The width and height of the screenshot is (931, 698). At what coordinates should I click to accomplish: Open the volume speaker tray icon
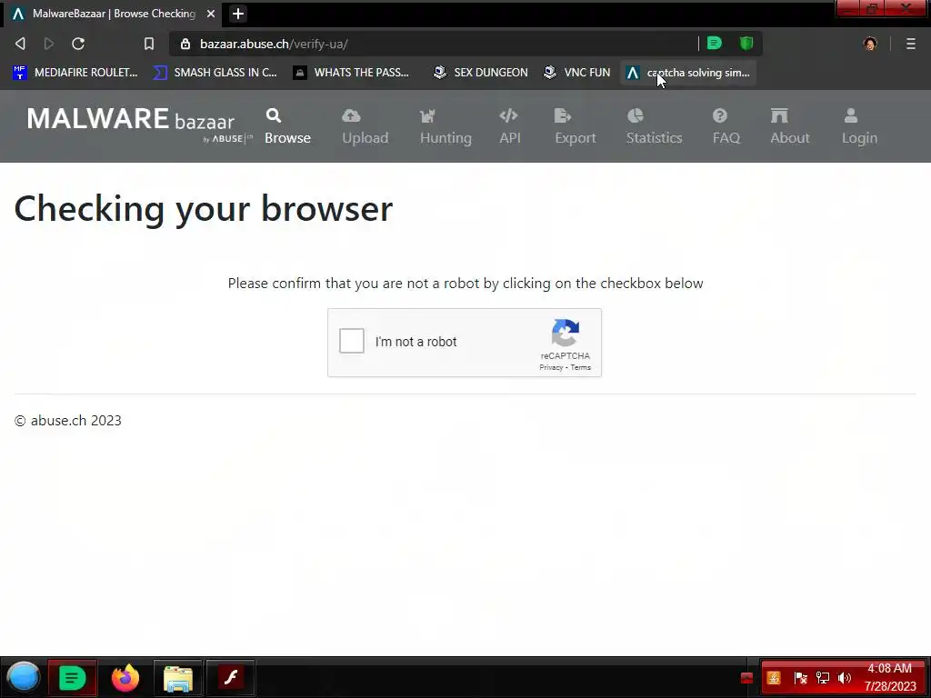click(x=845, y=678)
